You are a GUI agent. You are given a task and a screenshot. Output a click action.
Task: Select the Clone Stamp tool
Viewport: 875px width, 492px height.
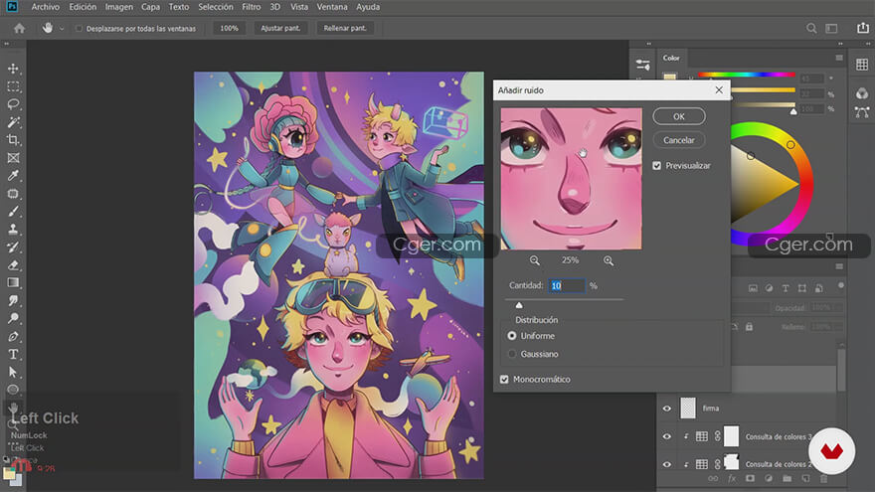coord(13,230)
